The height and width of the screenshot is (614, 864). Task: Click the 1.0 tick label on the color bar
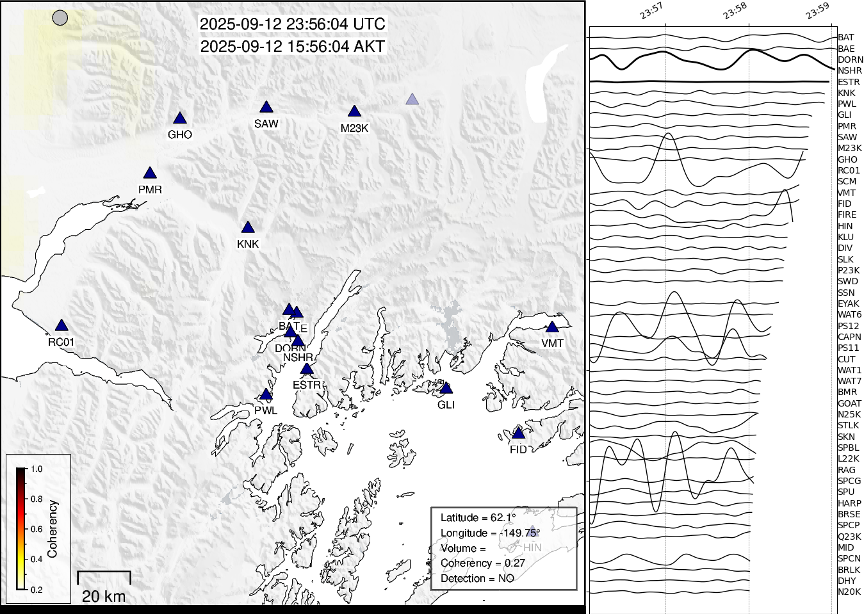(37, 469)
